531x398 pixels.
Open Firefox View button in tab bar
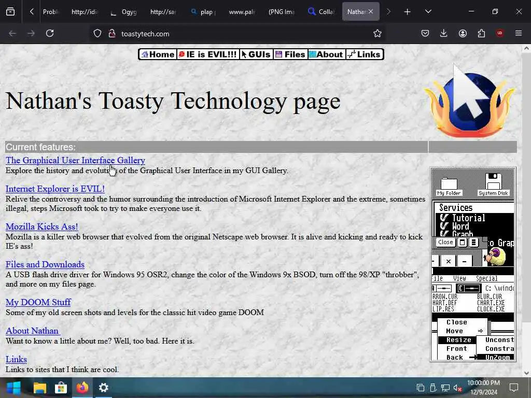coord(10,12)
